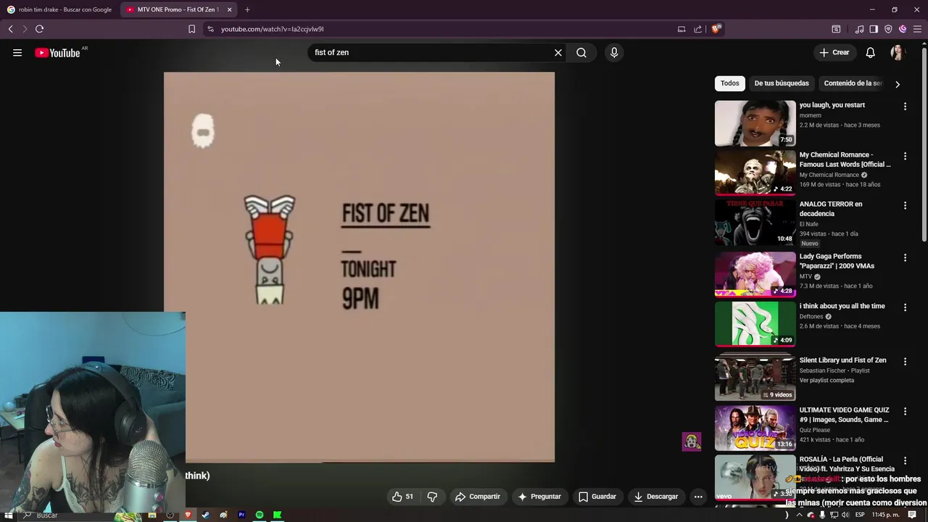
Task: Open 'Ver playlist completa' link
Action: coord(826,380)
